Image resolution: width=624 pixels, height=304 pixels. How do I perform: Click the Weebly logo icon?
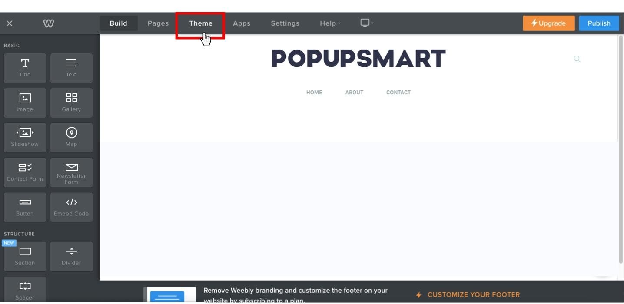click(49, 23)
